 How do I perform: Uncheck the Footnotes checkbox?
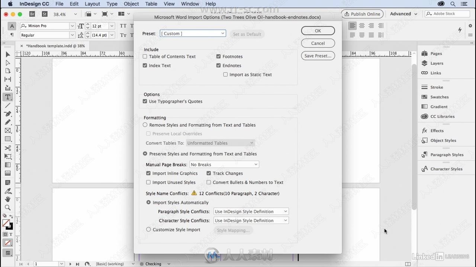point(219,56)
